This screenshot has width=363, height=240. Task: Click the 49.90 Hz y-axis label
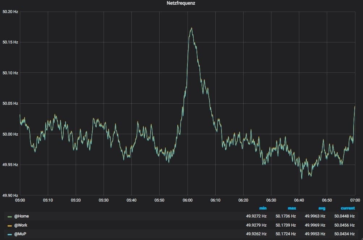click(x=10, y=195)
